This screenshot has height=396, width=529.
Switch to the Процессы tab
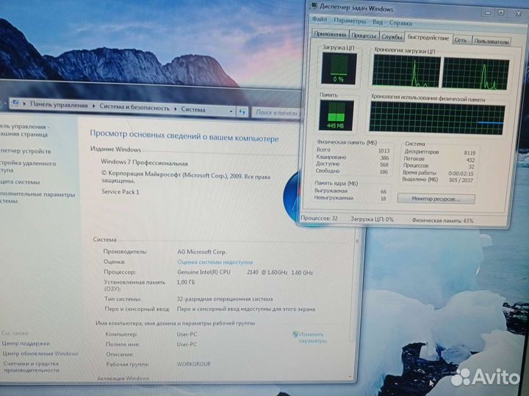pos(364,35)
